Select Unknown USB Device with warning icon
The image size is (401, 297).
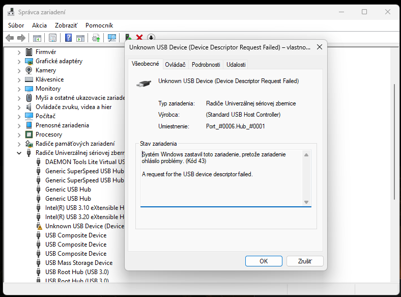[x=84, y=226]
